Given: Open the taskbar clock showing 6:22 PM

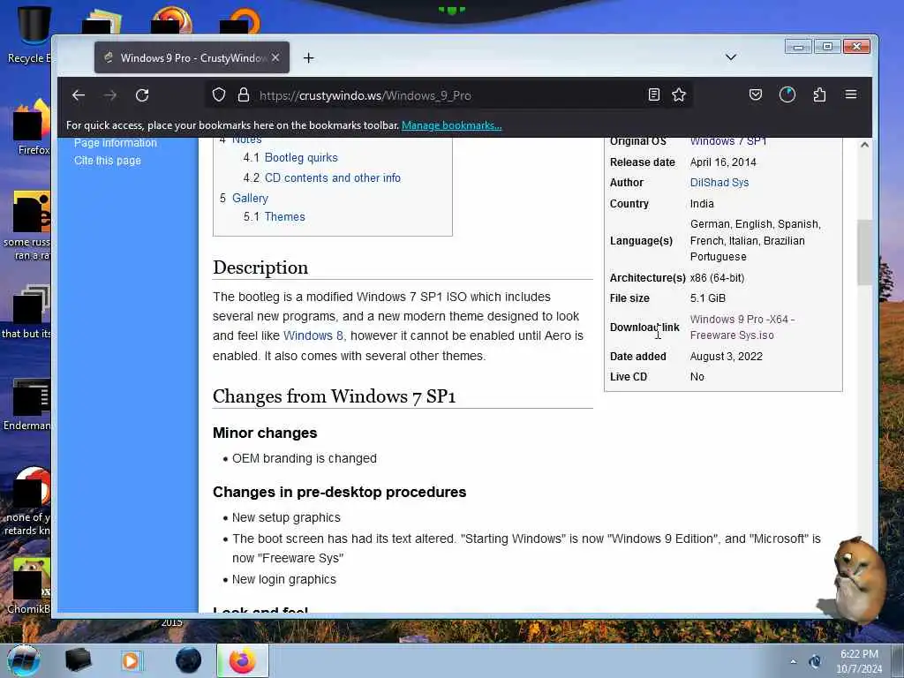Looking at the screenshot, I should tap(859, 661).
